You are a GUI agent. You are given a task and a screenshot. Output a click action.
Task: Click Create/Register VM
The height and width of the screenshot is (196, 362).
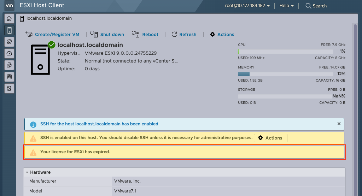click(52, 34)
